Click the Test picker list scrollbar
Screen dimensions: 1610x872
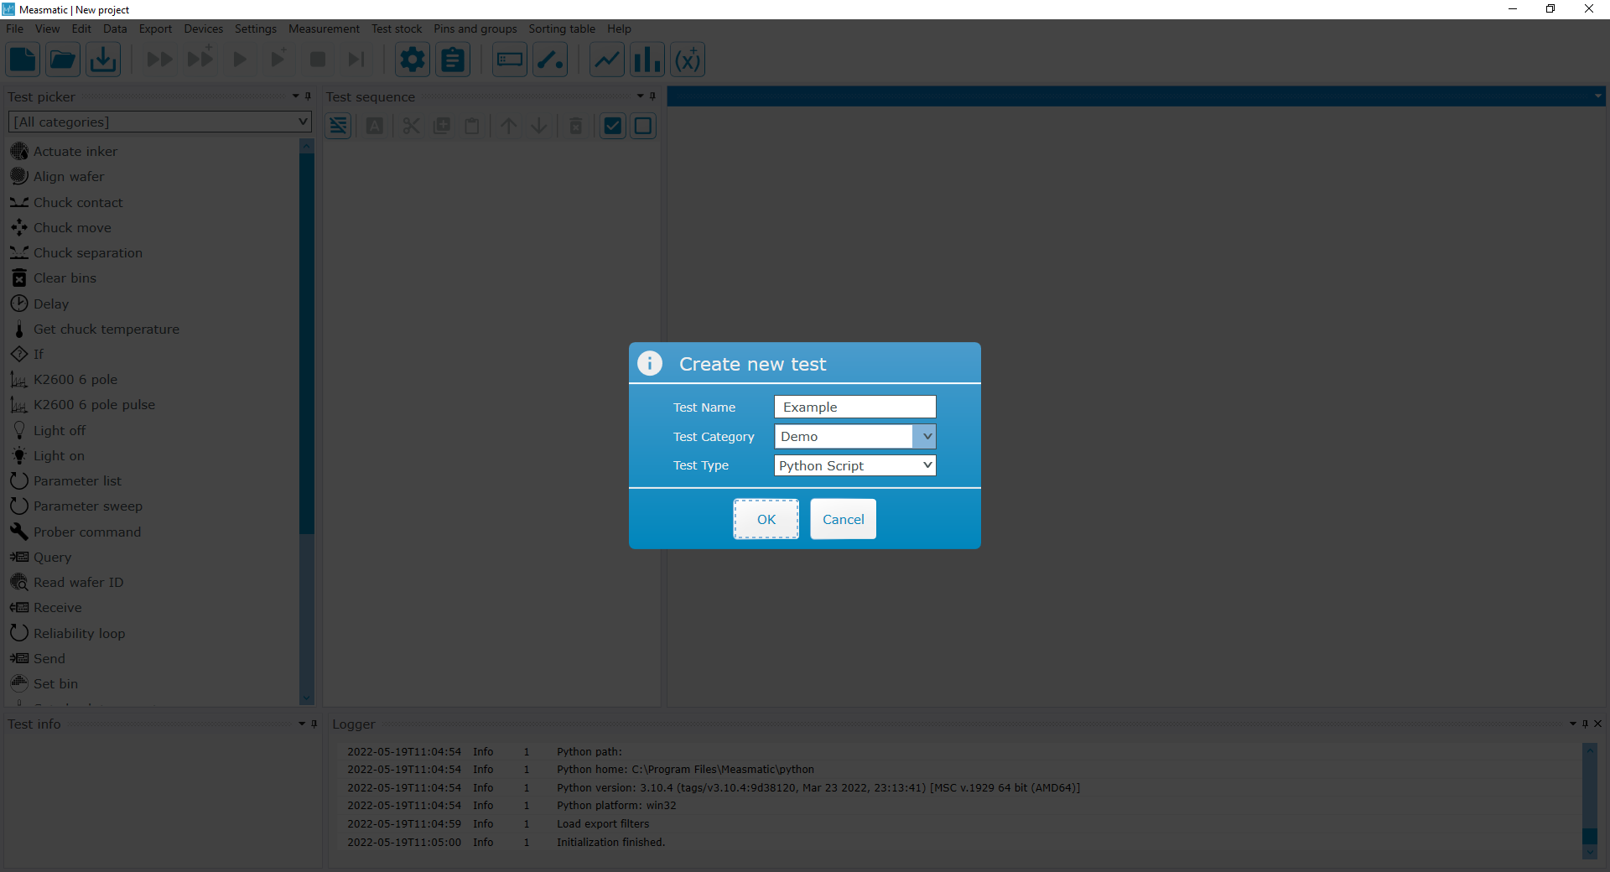click(x=306, y=343)
